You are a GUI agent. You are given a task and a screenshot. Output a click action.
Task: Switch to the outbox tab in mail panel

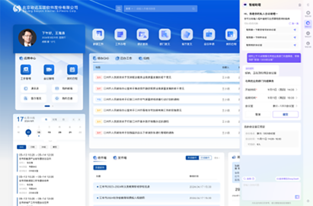coord(120,158)
